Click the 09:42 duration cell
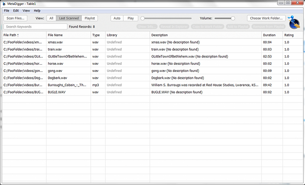This screenshot has height=185, width=305. click(x=272, y=85)
